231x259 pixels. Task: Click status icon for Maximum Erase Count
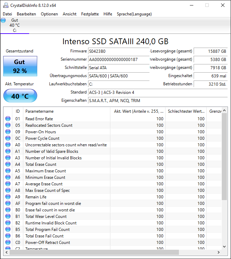tap(8, 171)
